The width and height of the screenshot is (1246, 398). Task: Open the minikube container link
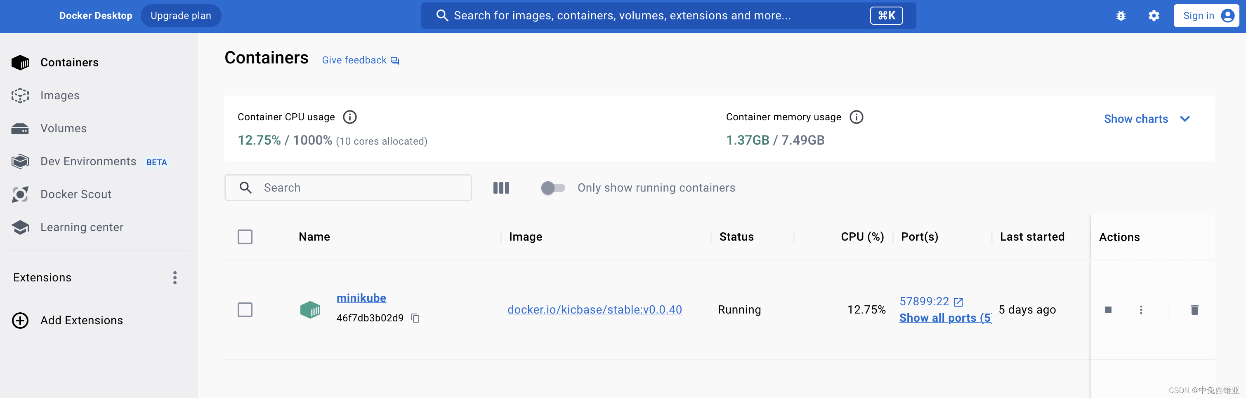(361, 298)
